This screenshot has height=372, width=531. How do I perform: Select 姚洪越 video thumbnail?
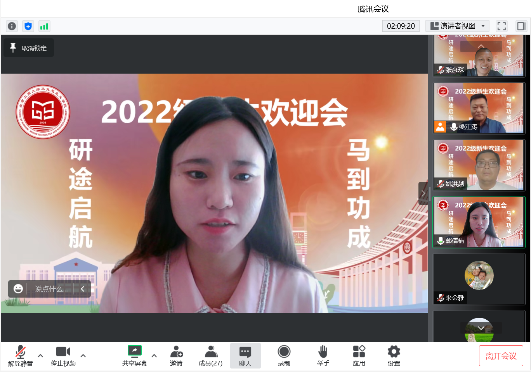pyautogui.click(x=479, y=165)
